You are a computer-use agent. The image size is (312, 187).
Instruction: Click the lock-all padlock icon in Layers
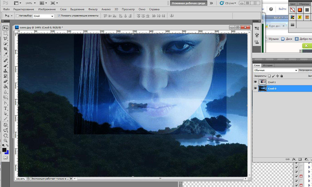tap(282, 76)
